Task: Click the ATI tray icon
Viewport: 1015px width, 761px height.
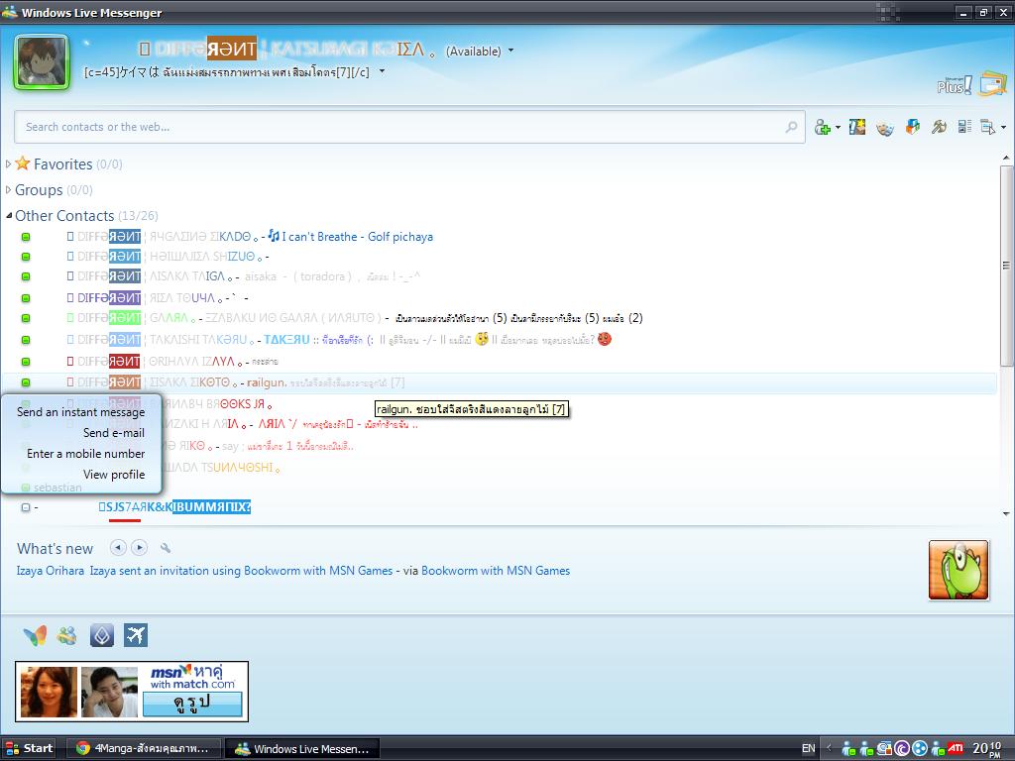Action: 956,749
